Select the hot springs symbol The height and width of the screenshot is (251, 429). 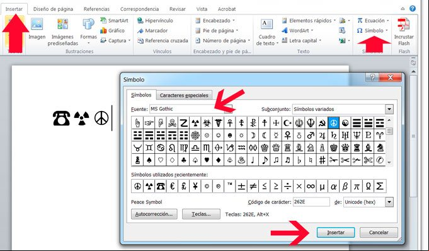point(241,160)
